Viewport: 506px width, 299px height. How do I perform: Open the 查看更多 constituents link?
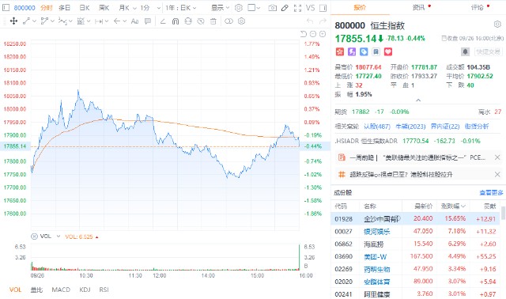pyautogui.click(x=491, y=193)
